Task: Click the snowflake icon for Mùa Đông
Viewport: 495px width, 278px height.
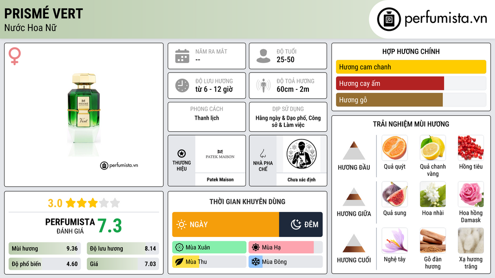Action: pyautogui.click(x=256, y=262)
